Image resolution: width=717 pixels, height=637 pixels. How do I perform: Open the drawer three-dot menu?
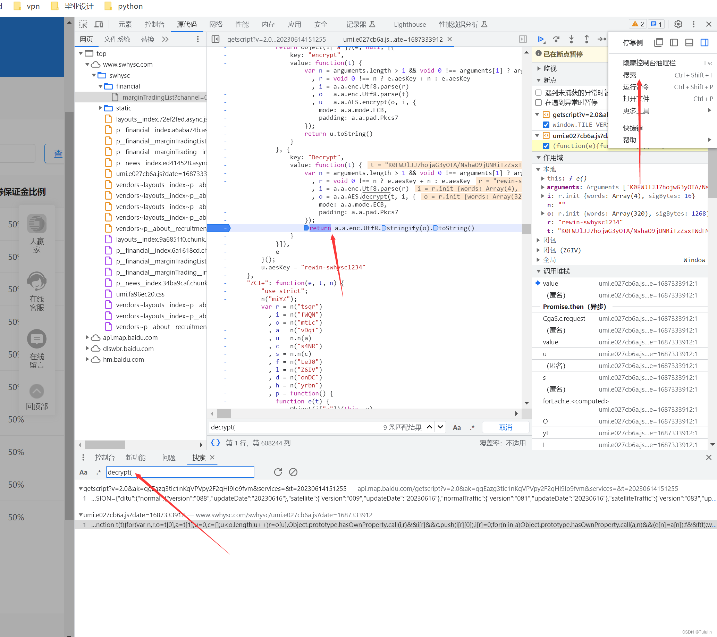click(x=83, y=457)
